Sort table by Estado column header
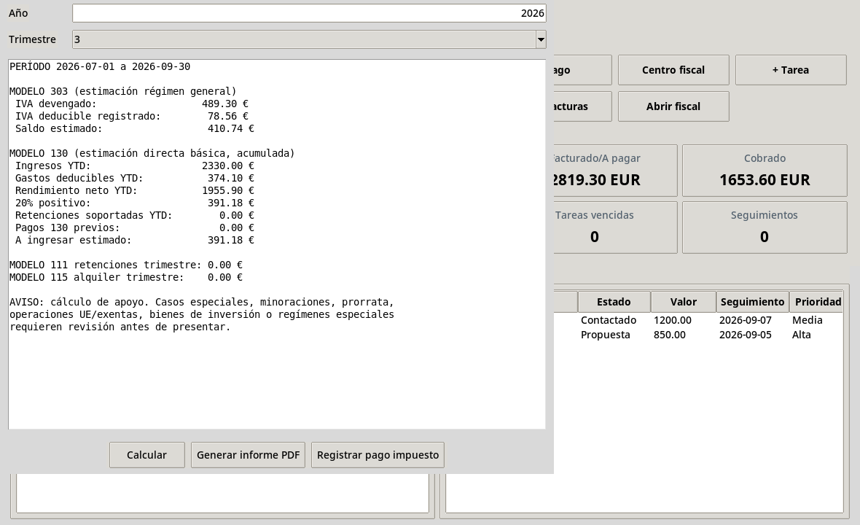The width and height of the screenshot is (860, 525). click(614, 302)
